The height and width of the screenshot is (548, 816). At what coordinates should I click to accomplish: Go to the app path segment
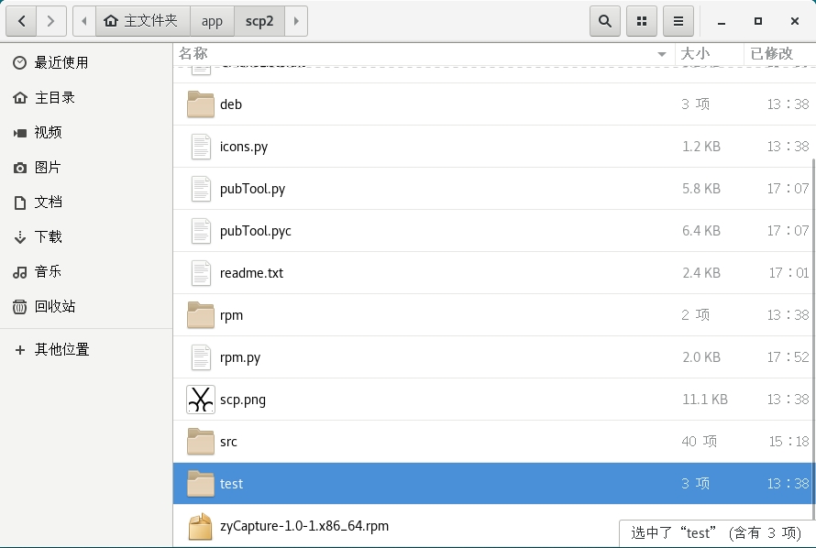(x=212, y=21)
